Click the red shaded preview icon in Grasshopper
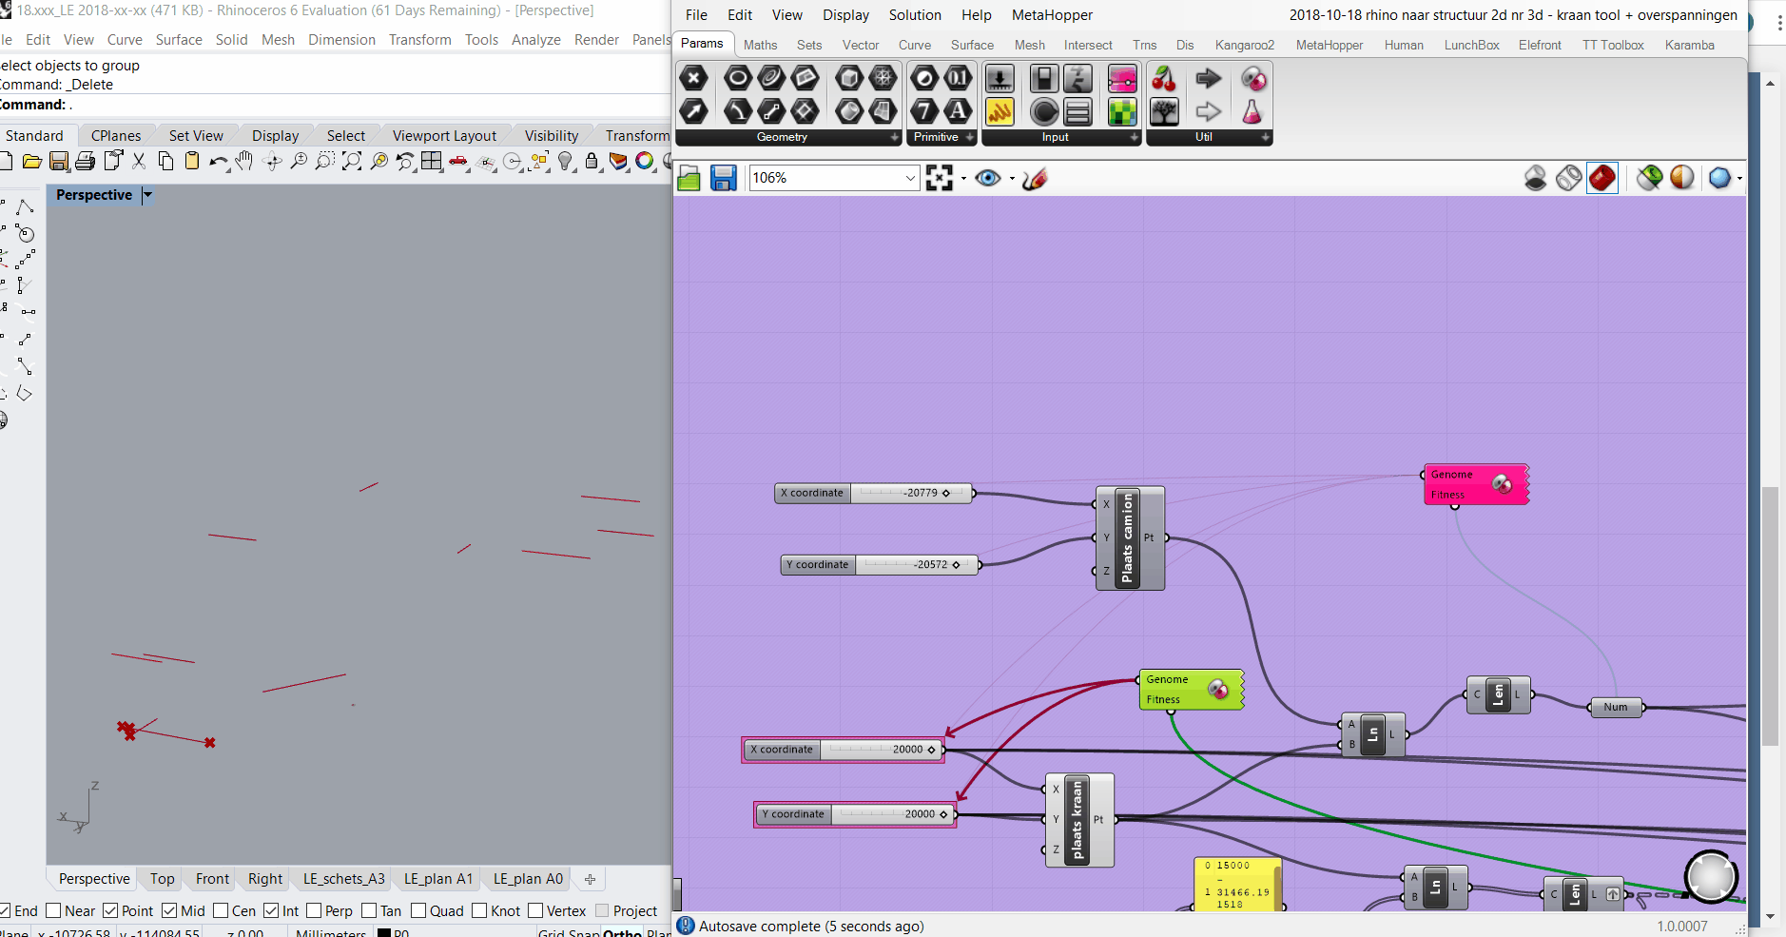 click(x=1602, y=178)
